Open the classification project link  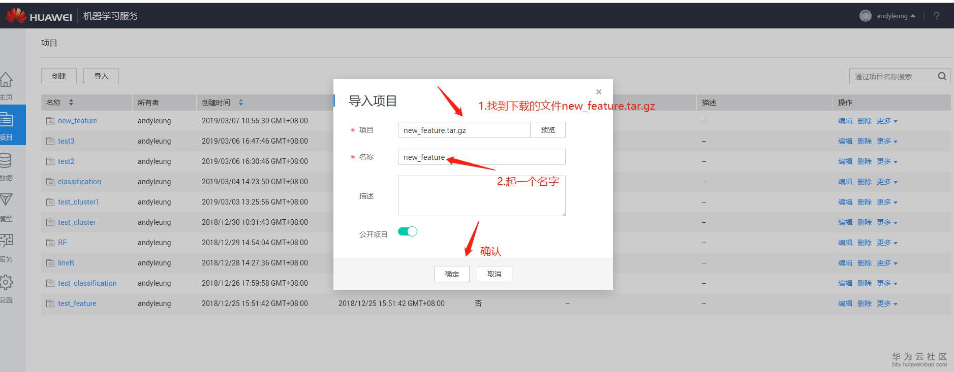79,182
